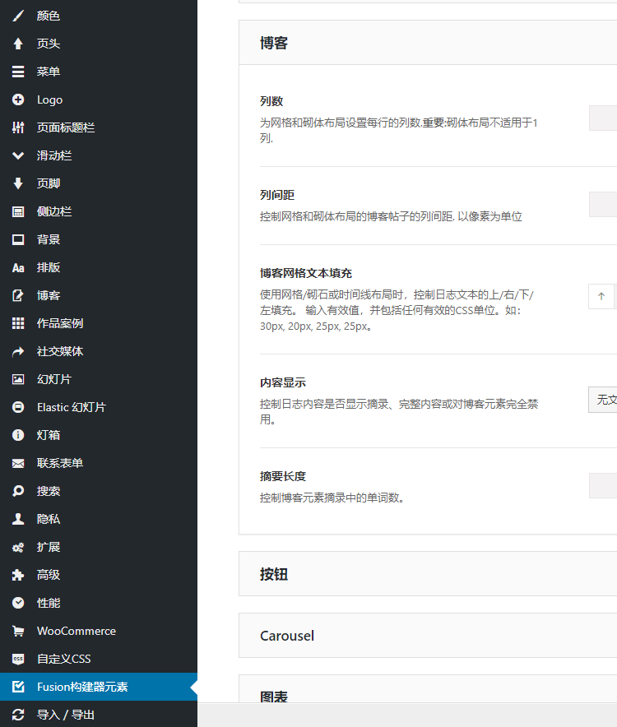Expand the 按钮 section
This screenshot has width=617, height=727.
tap(428, 574)
